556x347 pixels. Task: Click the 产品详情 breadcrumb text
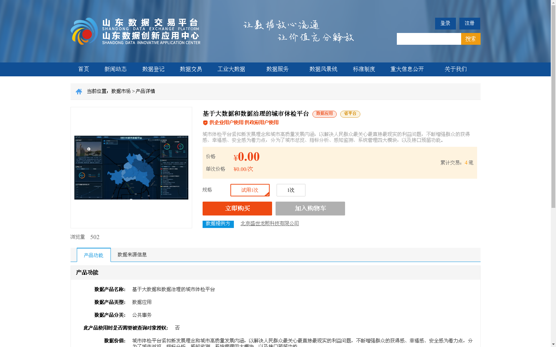(145, 91)
